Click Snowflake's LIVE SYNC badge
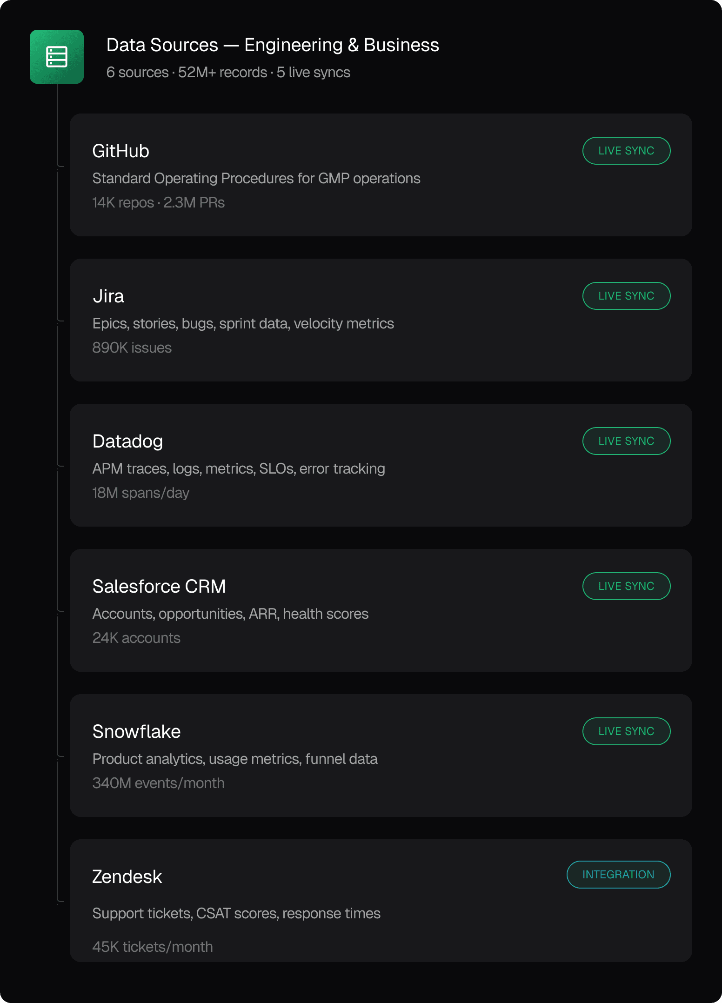Image resolution: width=722 pixels, height=1003 pixels. click(x=626, y=731)
